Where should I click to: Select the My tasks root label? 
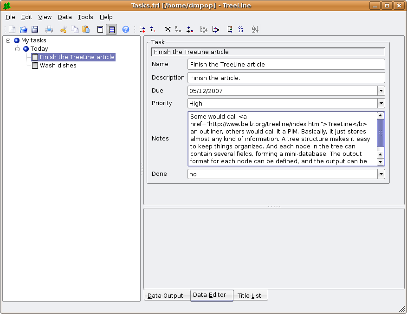34,40
